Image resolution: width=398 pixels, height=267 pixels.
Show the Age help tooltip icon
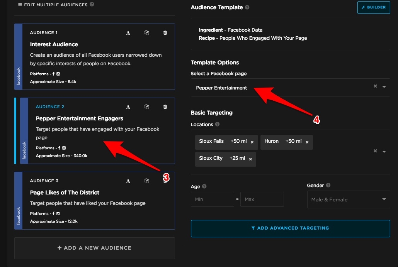204,186
